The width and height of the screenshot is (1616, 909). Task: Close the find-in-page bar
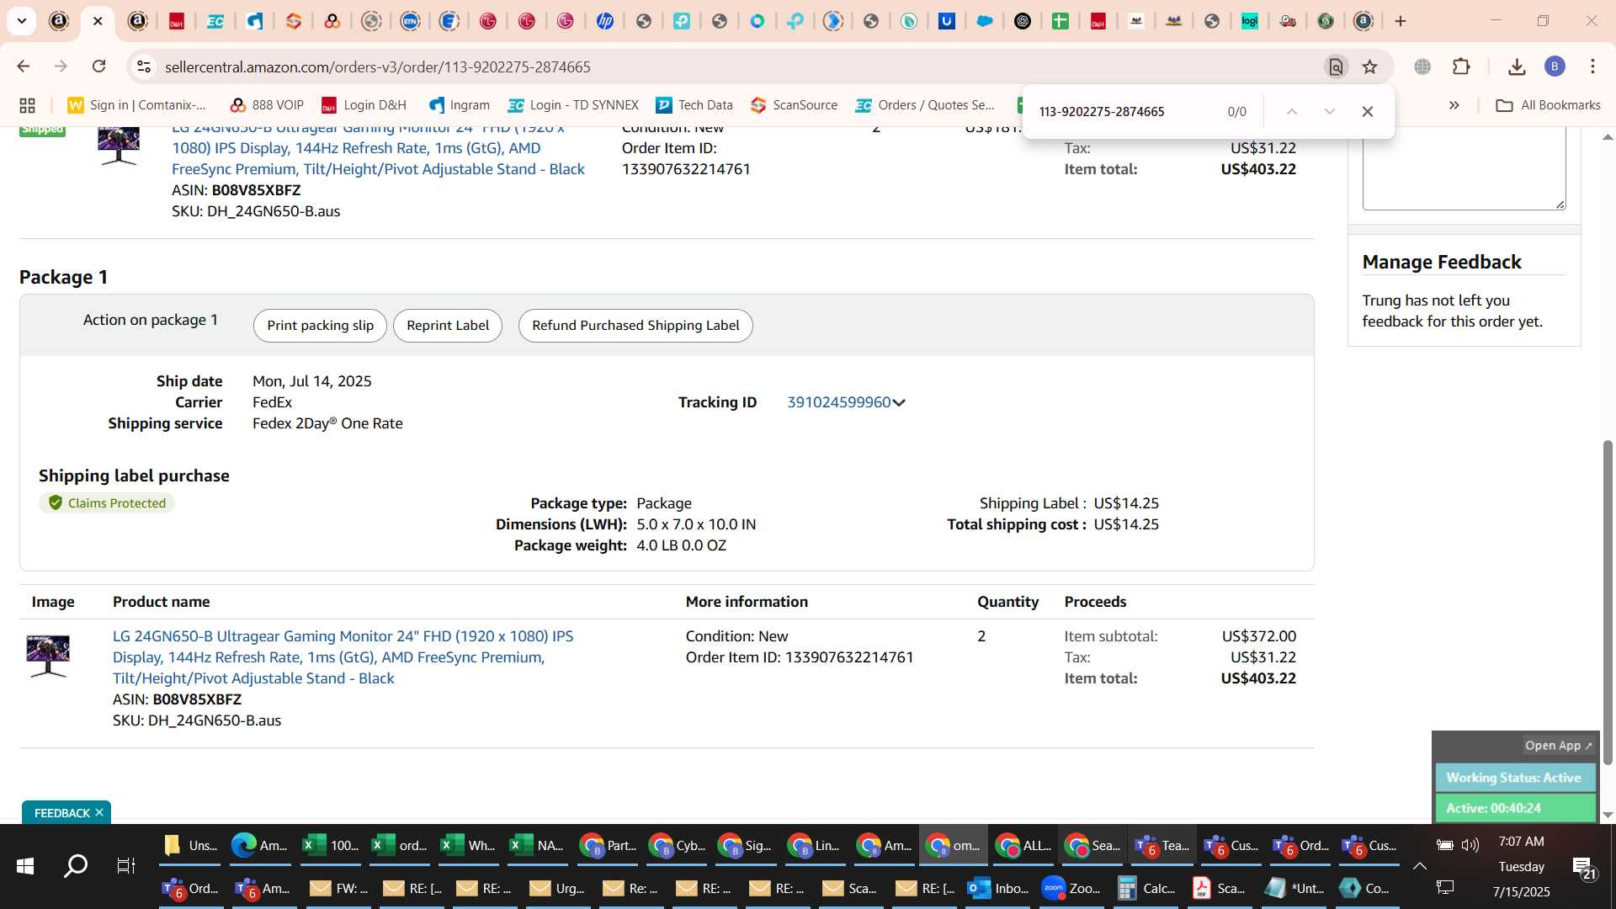pos(1368,111)
